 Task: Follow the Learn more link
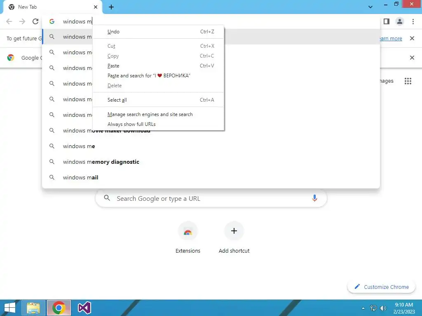tap(391, 38)
